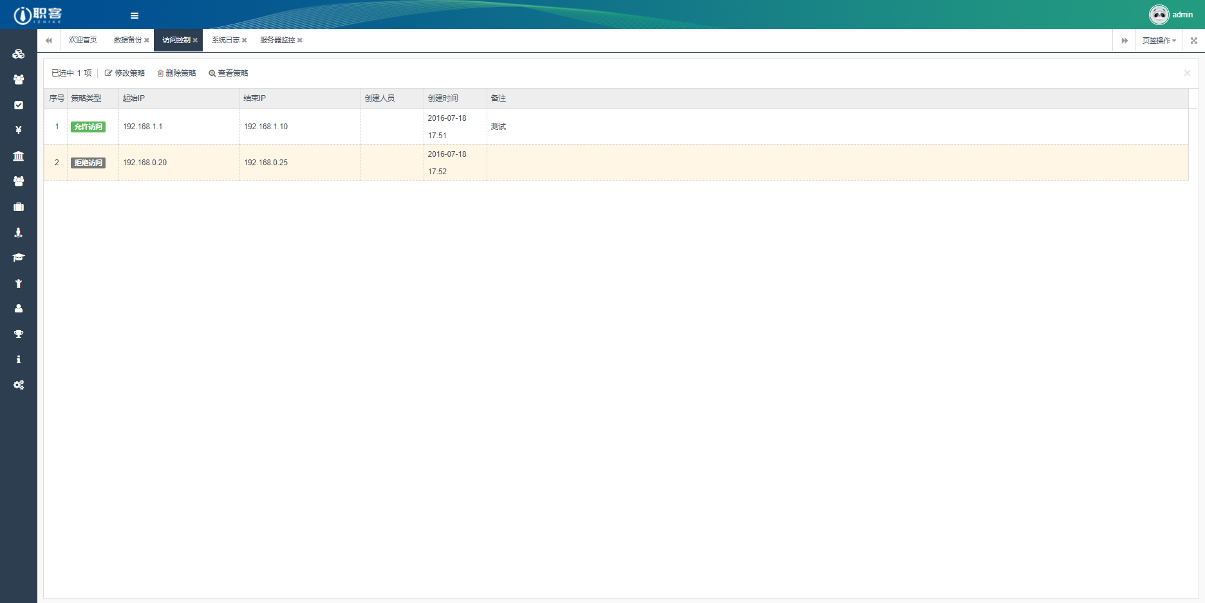Click the 创建人员 column header
1205x603 pixels.
pos(392,98)
